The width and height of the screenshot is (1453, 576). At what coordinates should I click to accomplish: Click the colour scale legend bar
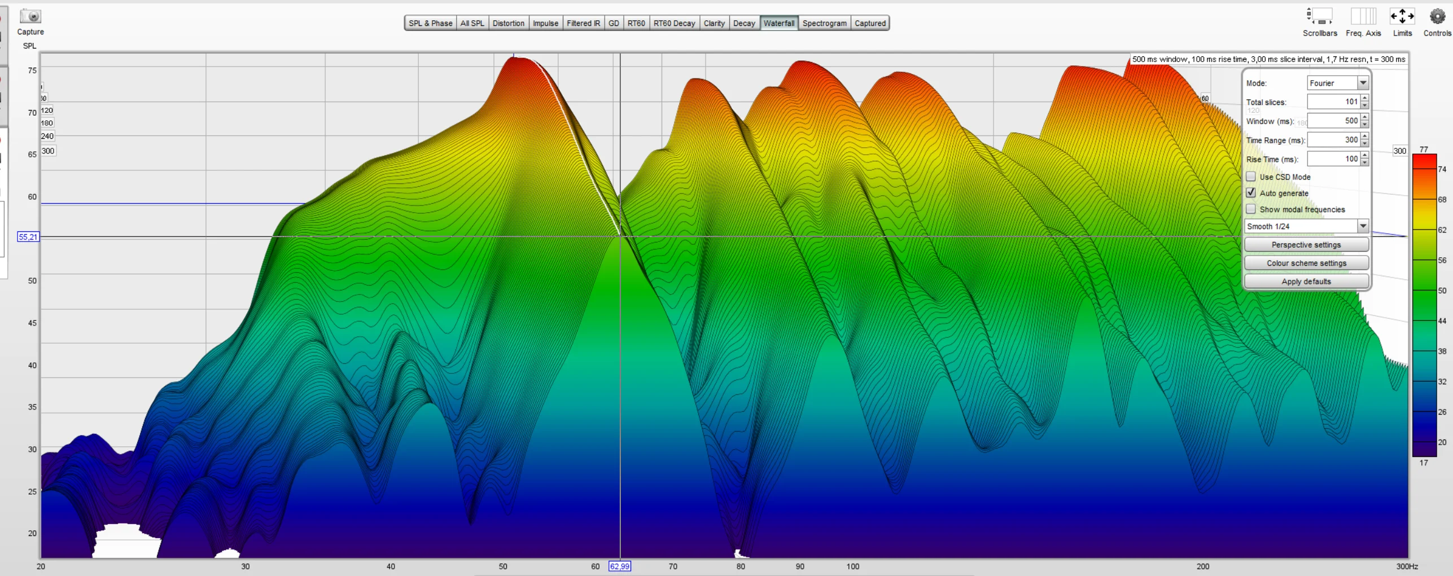(1424, 305)
